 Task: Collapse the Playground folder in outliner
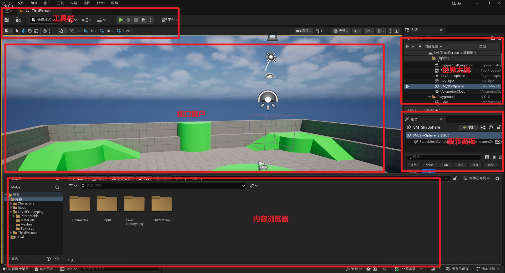point(430,97)
